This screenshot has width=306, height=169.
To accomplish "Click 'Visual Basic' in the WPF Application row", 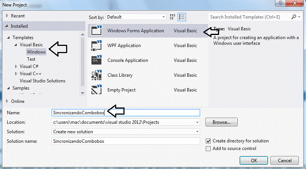I will 185,46.
